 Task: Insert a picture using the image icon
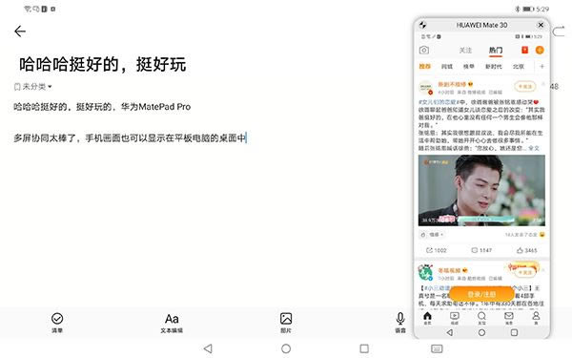click(286, 323)
